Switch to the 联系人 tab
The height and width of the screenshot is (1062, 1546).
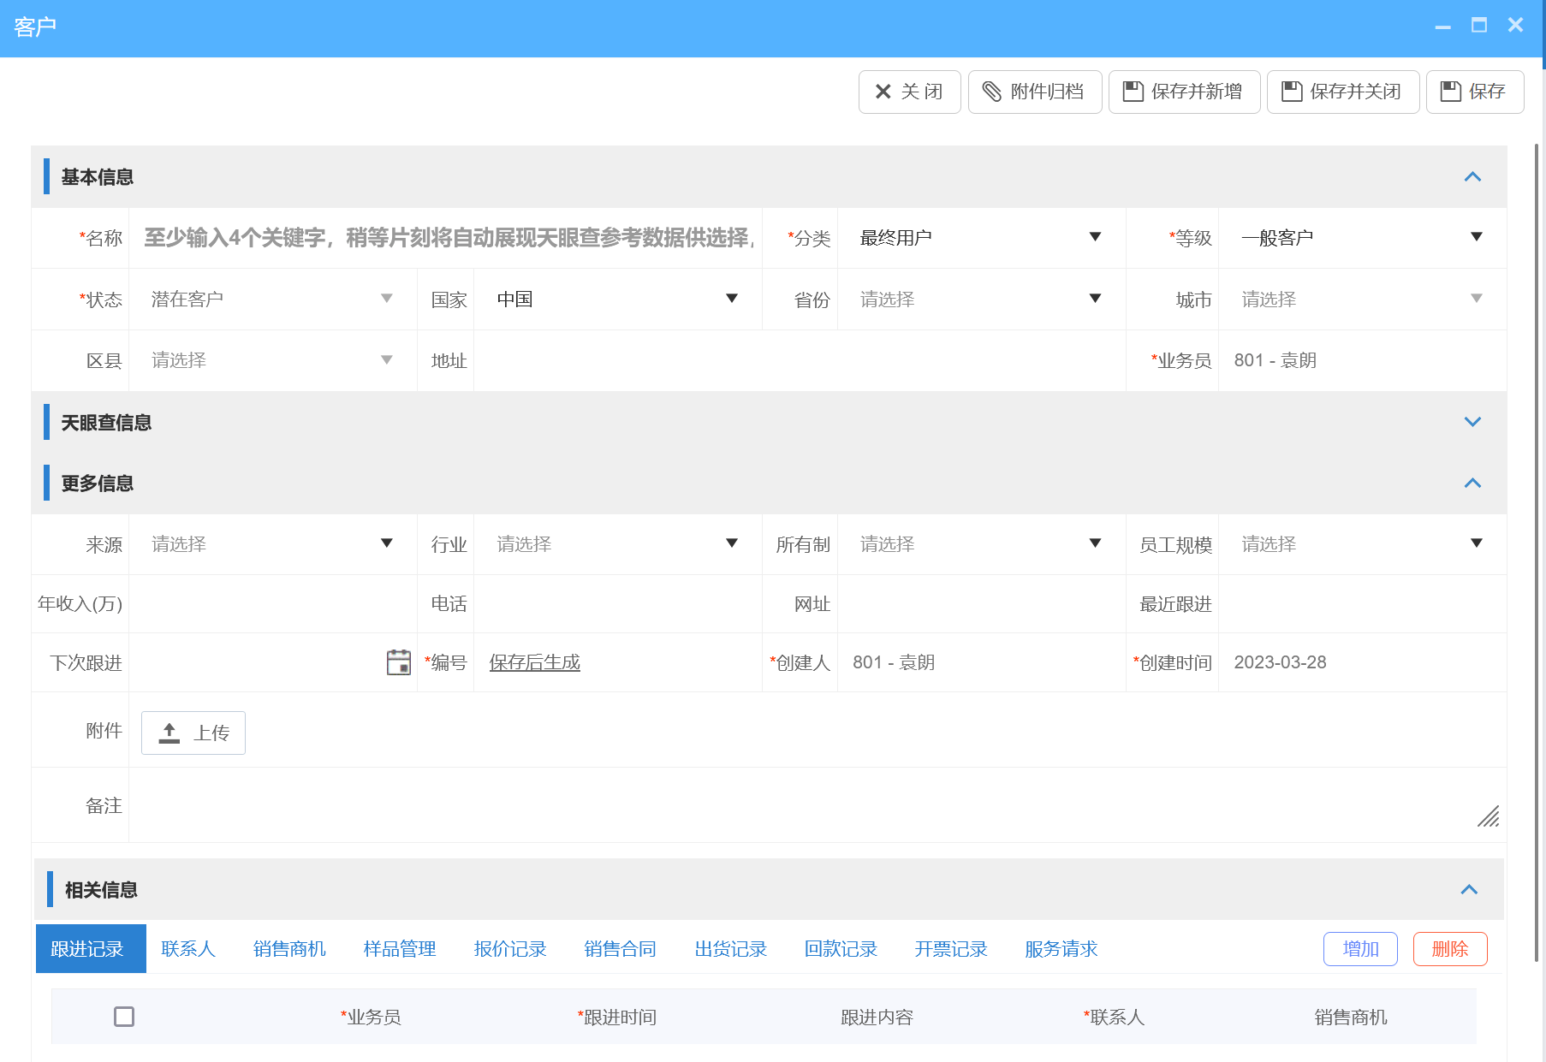tap(188, 948)
